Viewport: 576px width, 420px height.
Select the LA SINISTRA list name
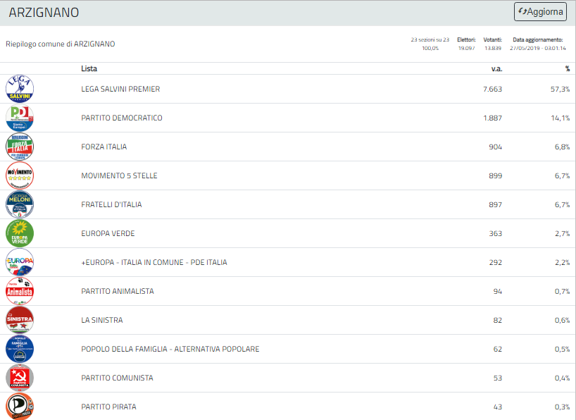coord(102,320)
